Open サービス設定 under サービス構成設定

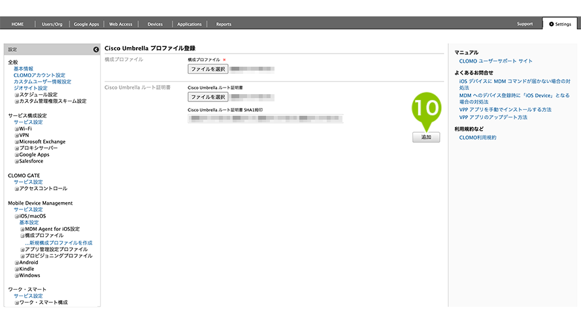(x=28, y=122)
